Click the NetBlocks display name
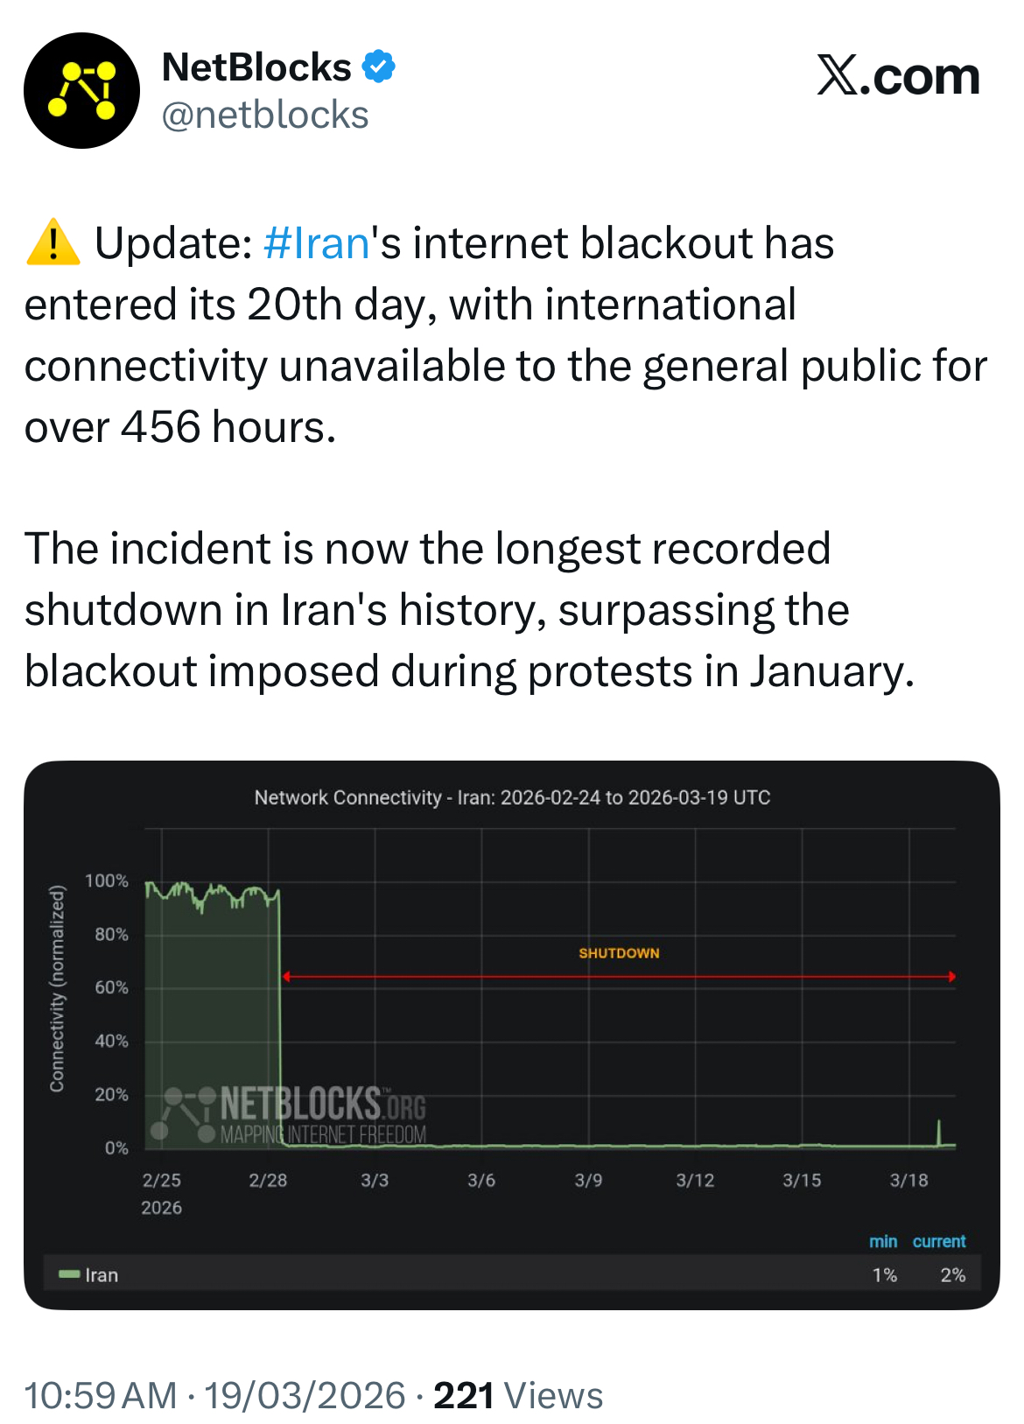1024x1424 pixels. point(256,67)
